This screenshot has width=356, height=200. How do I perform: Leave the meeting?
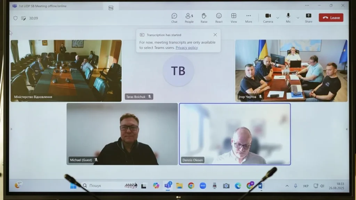(331, 18)
